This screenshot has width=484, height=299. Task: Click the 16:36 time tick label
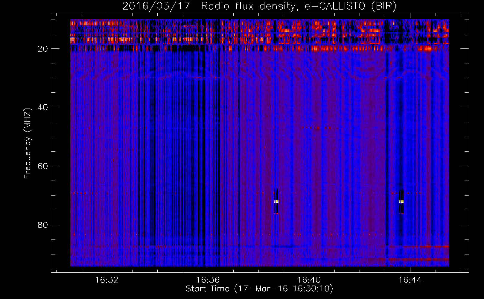[208, 280]
